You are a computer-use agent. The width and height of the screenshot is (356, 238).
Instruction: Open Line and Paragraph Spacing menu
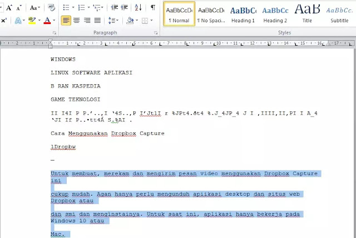tap(113, 21)
